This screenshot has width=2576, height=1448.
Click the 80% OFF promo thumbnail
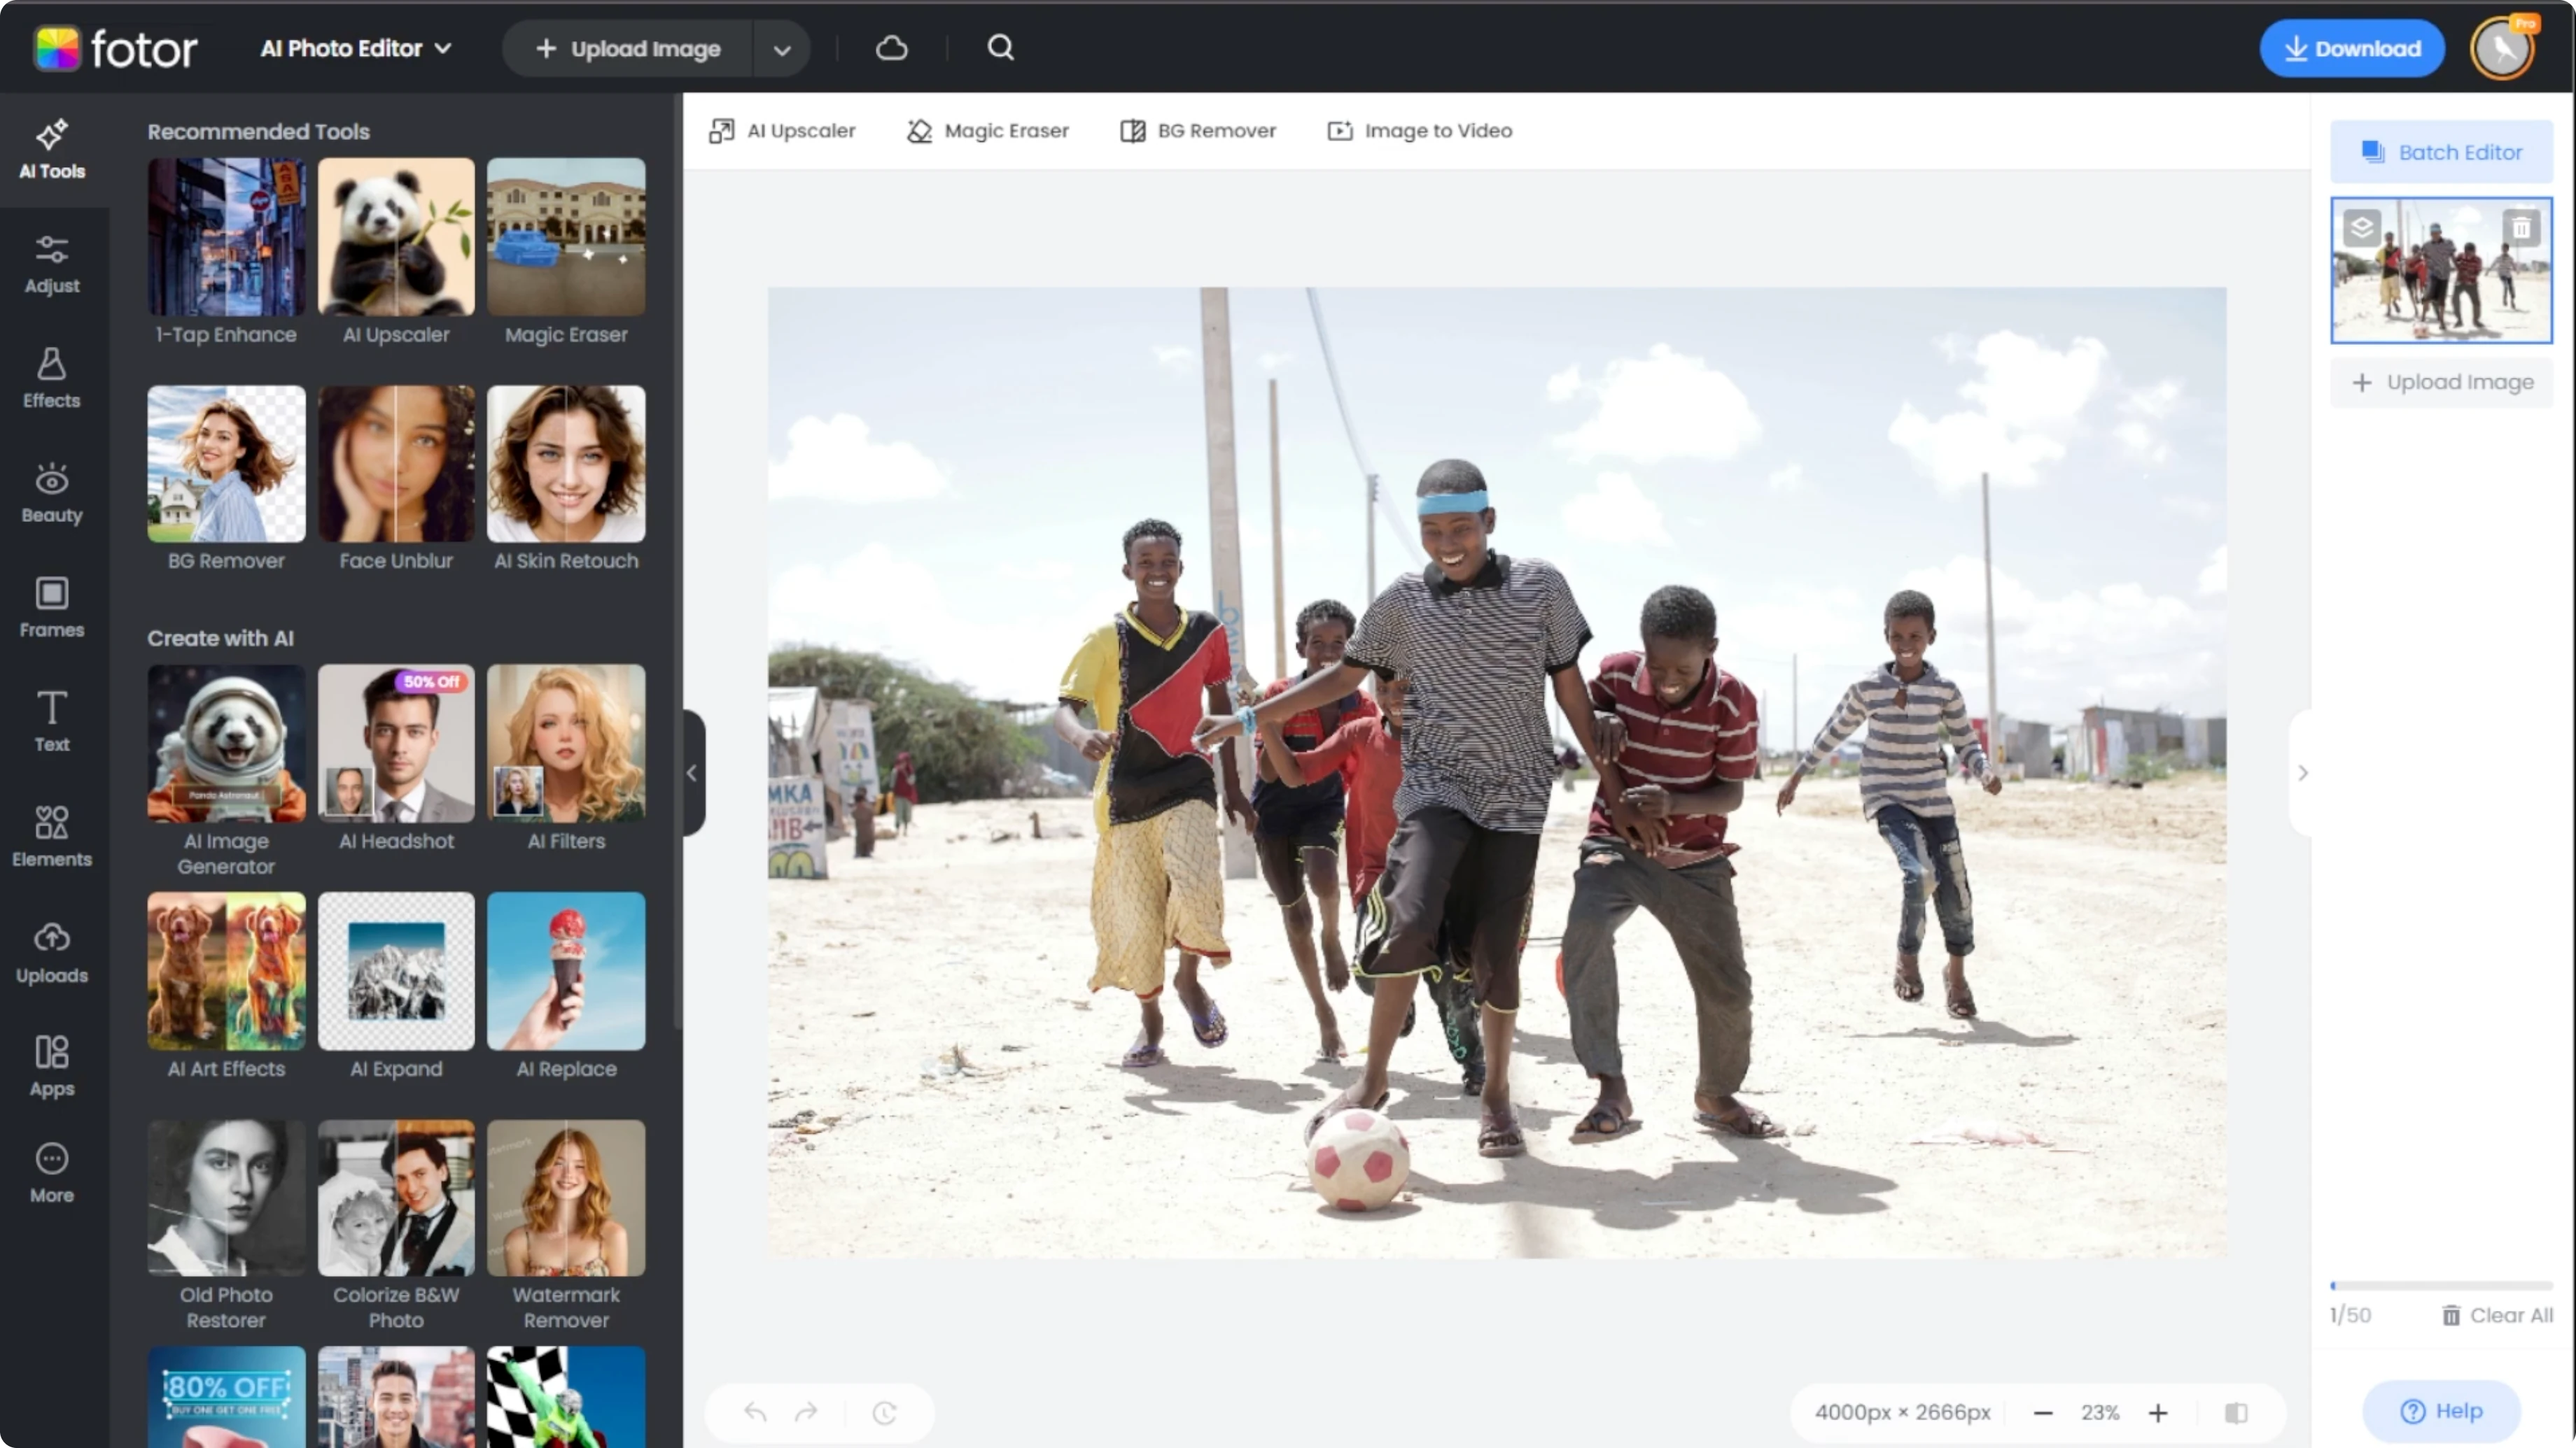[226, 1397]
